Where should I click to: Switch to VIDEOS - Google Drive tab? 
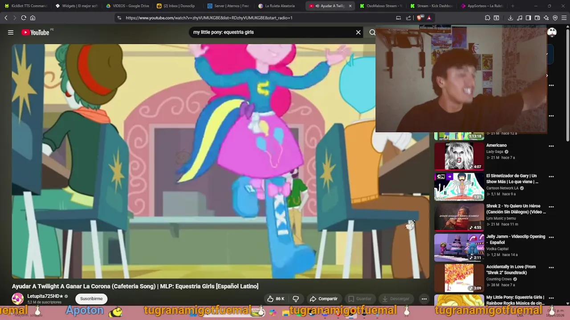[x=127, y=6]
